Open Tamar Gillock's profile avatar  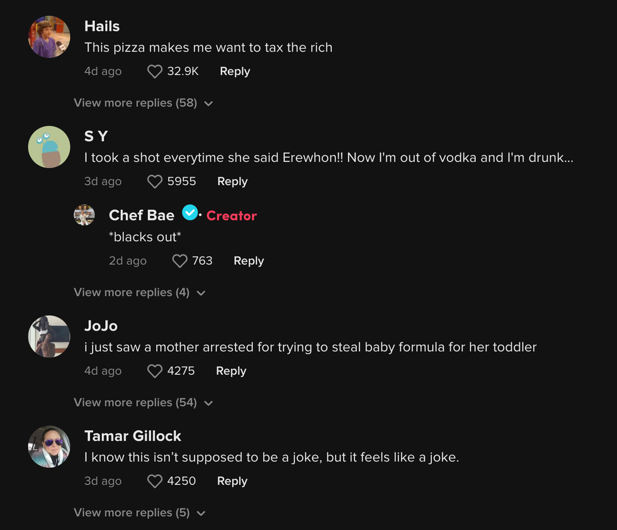coord(48,446)
